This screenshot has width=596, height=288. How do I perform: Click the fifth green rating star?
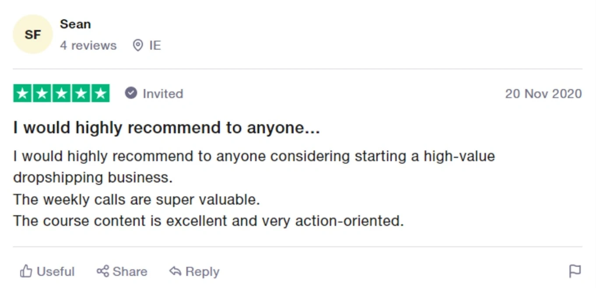tap(101, 93)
